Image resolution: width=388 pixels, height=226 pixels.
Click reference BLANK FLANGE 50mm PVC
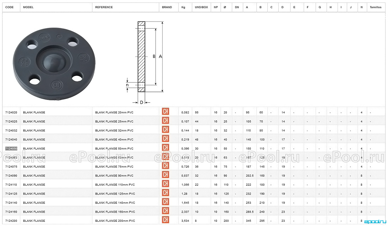coord(114,149)
